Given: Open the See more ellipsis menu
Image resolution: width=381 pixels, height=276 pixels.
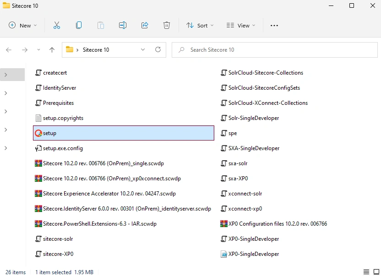Looking at the screenshot, I should pos(274,25).
